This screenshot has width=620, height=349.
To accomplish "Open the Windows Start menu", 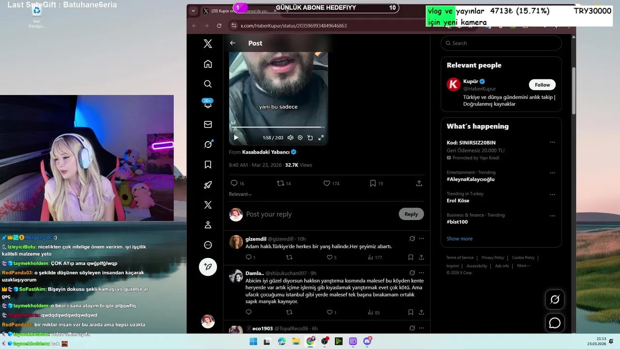I will [253, 342].
